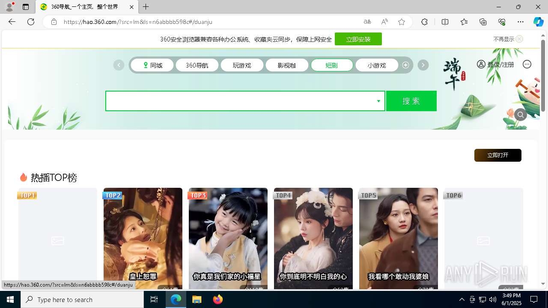Open the translate page icon
The width and height of the screenshot is (548, 308).
click(x=367, y=22)
